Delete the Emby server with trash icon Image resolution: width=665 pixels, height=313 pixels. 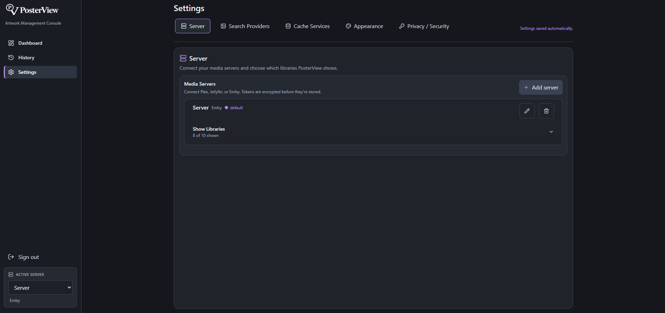(x=546, y=111)
